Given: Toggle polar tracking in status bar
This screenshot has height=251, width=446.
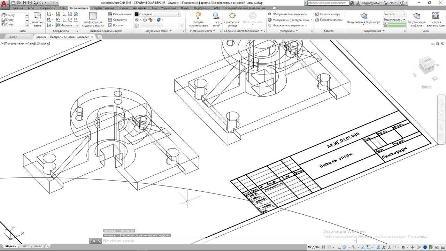Looking at the screenshot, I should click(x=345, y=247).
